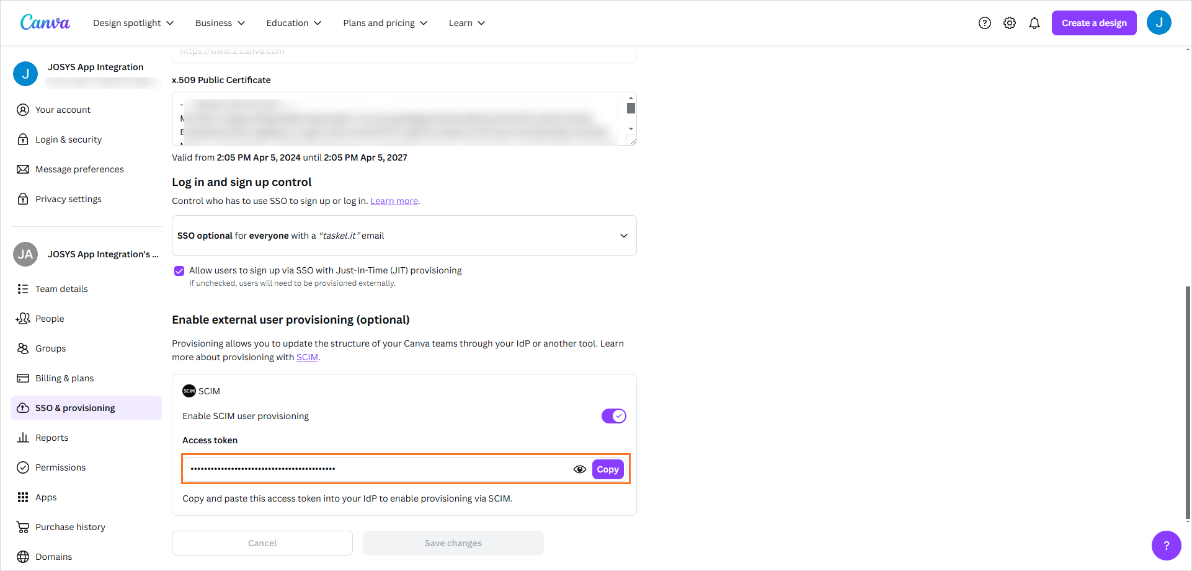Screen dimensions: 1192x571
Task: Click the page vertical scrollbar
Action: pyautogui.click(x=1188, y=403)
